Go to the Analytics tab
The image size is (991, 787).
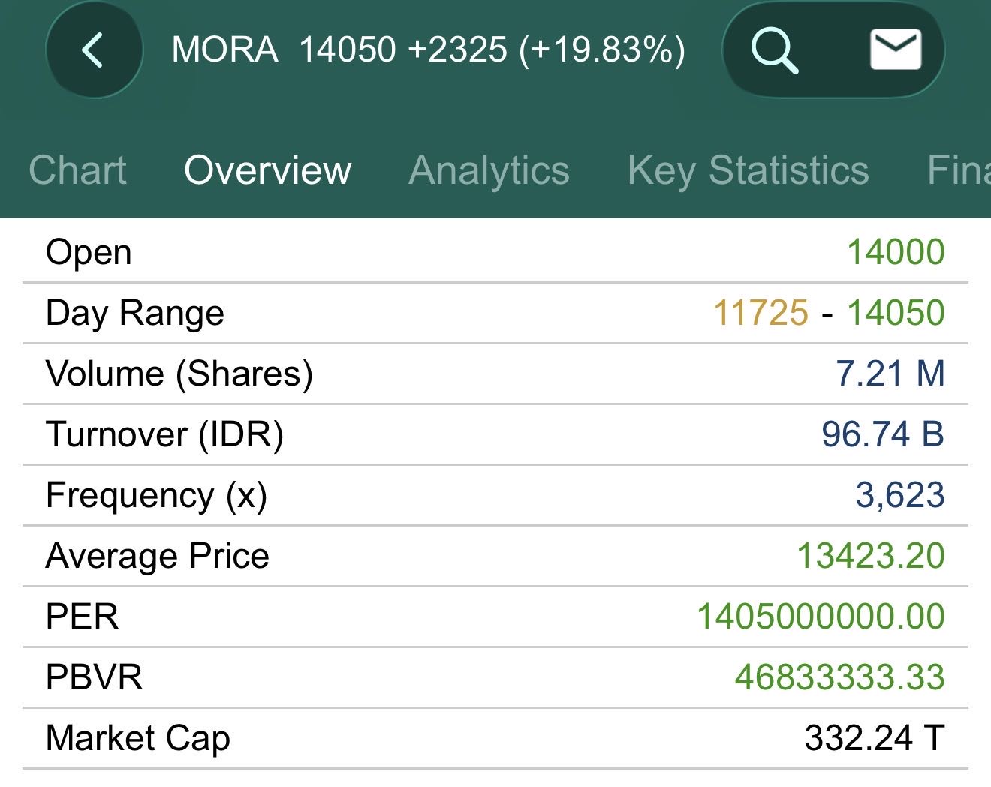click(489, 170)
